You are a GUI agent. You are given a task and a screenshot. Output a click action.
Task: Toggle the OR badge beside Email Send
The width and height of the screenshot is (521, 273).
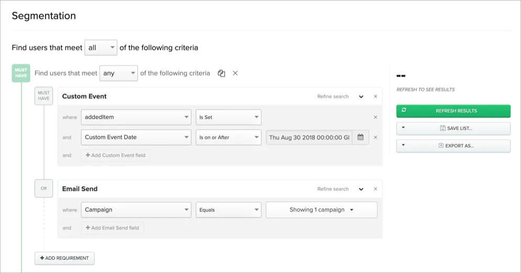coord(44,189)
